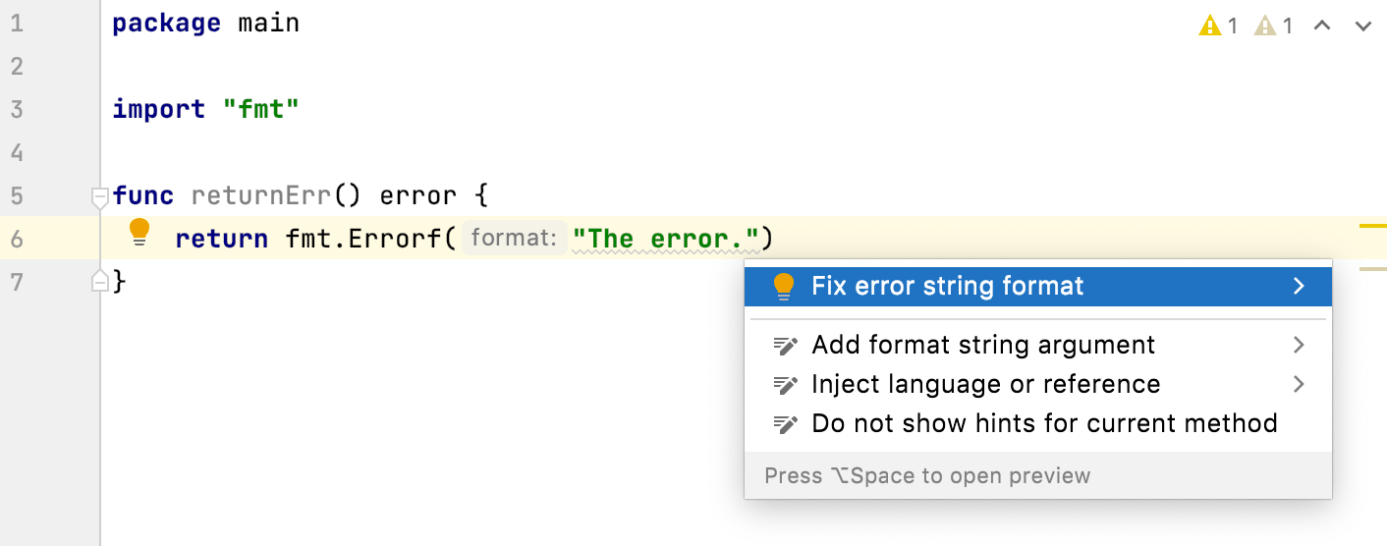Click the lightbulb icon beside Fix error string format
1387x546 pixels.
[783, 287]
